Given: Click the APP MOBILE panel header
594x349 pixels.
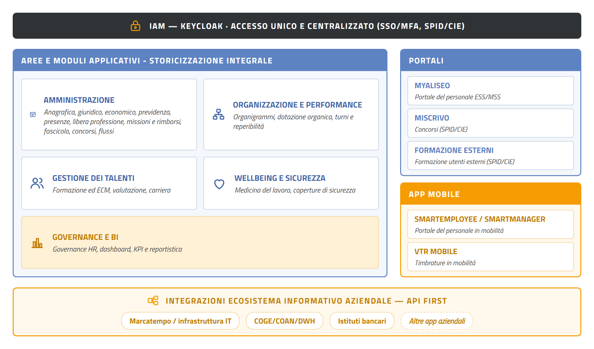Looking at the screenshot, I should pyautogui.click(x=491, y=194).
